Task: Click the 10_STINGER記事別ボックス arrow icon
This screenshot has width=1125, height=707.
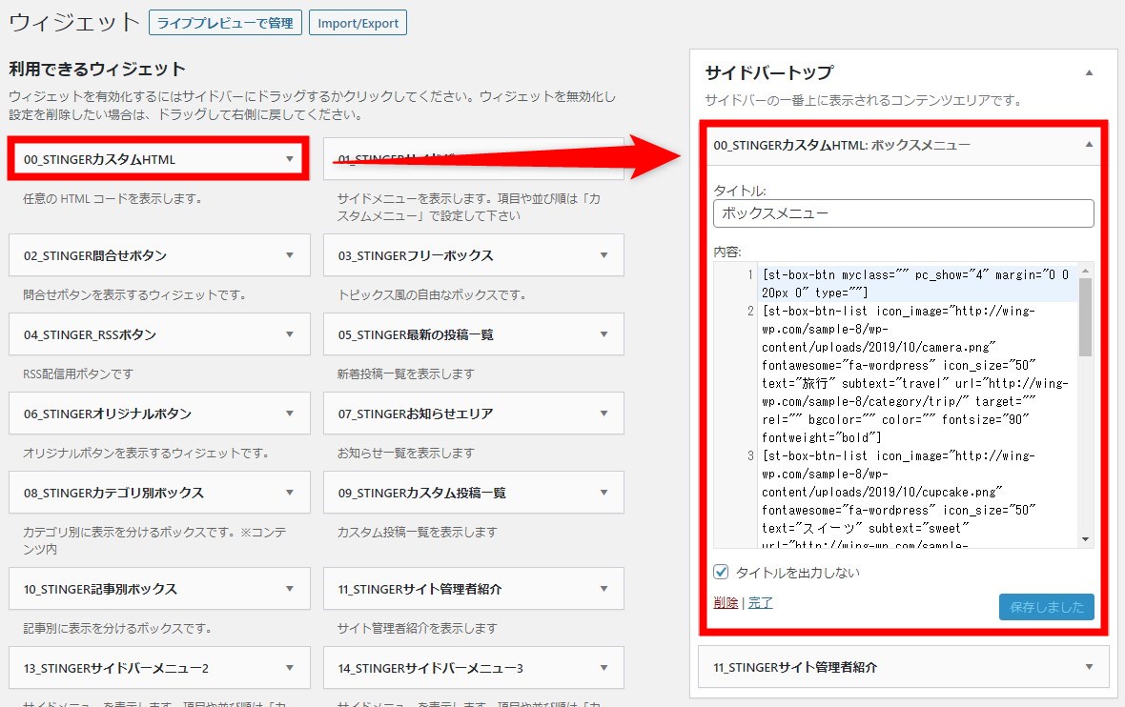Action: click(x=290, y=589)
